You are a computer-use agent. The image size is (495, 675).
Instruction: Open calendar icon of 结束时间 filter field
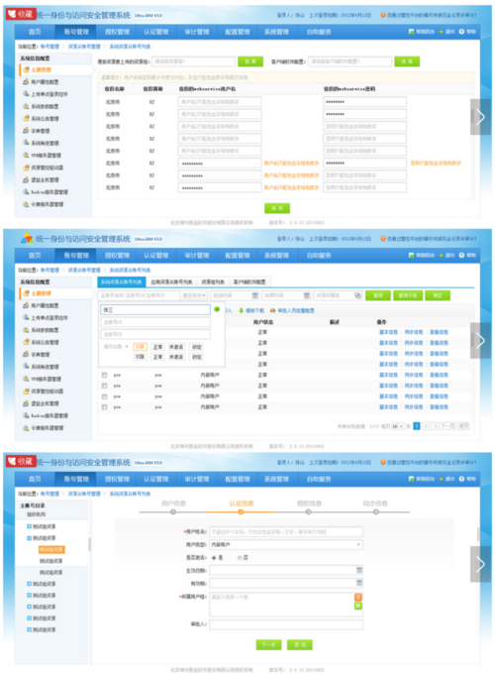coord(307,295)
